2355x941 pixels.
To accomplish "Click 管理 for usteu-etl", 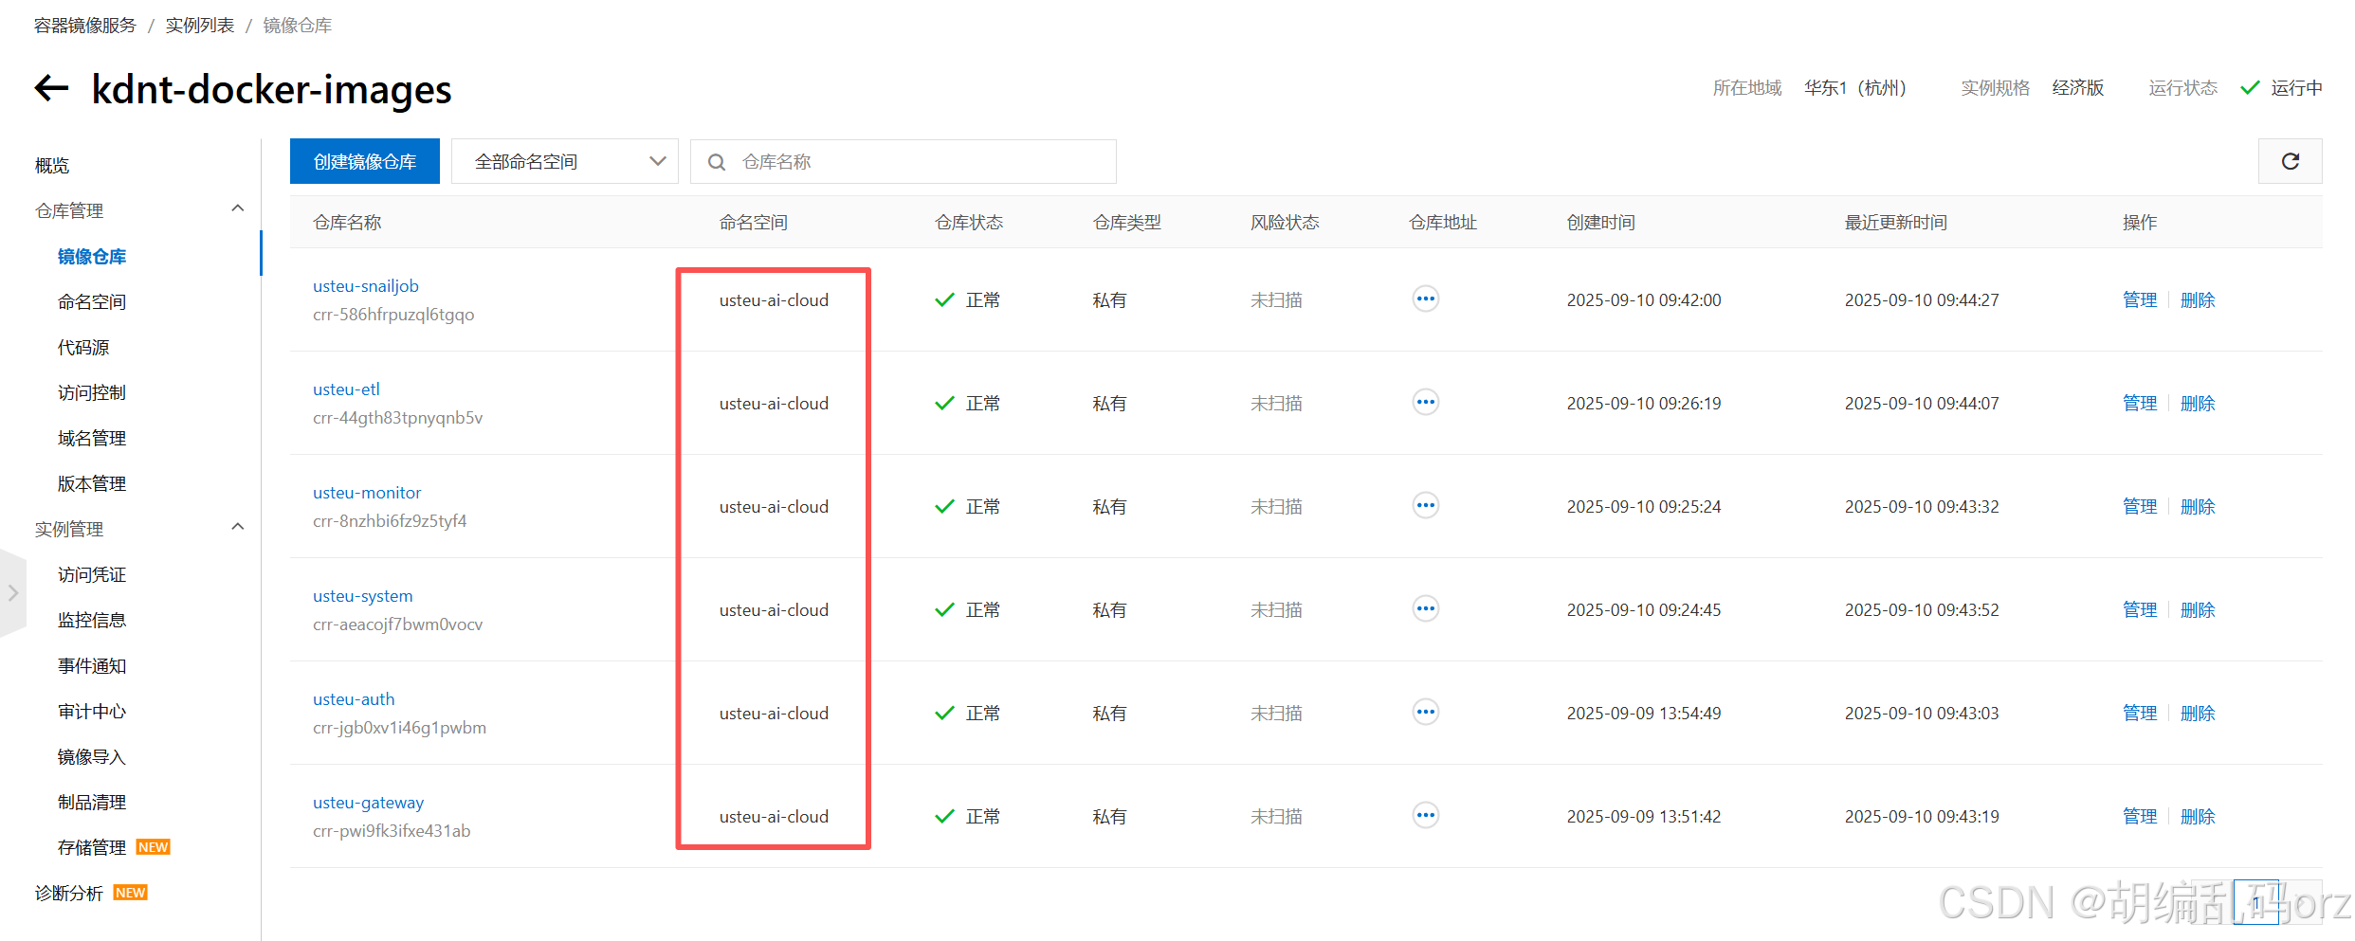I will [2140, 403].
